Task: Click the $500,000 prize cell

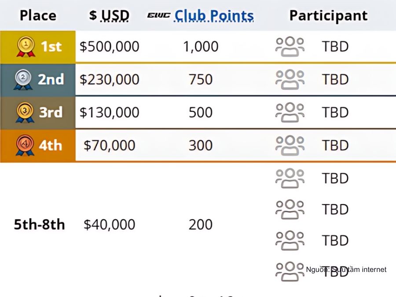Action: click(110, 47)
